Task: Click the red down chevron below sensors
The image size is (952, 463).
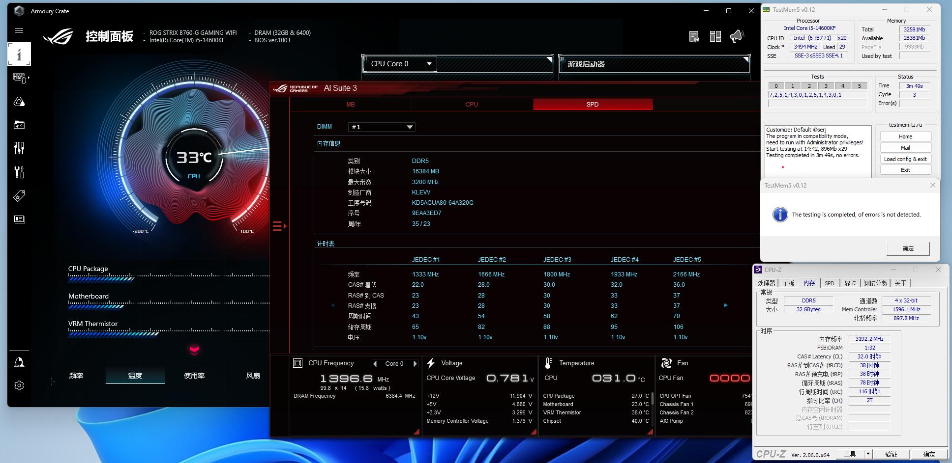Action: click(194, 350)
